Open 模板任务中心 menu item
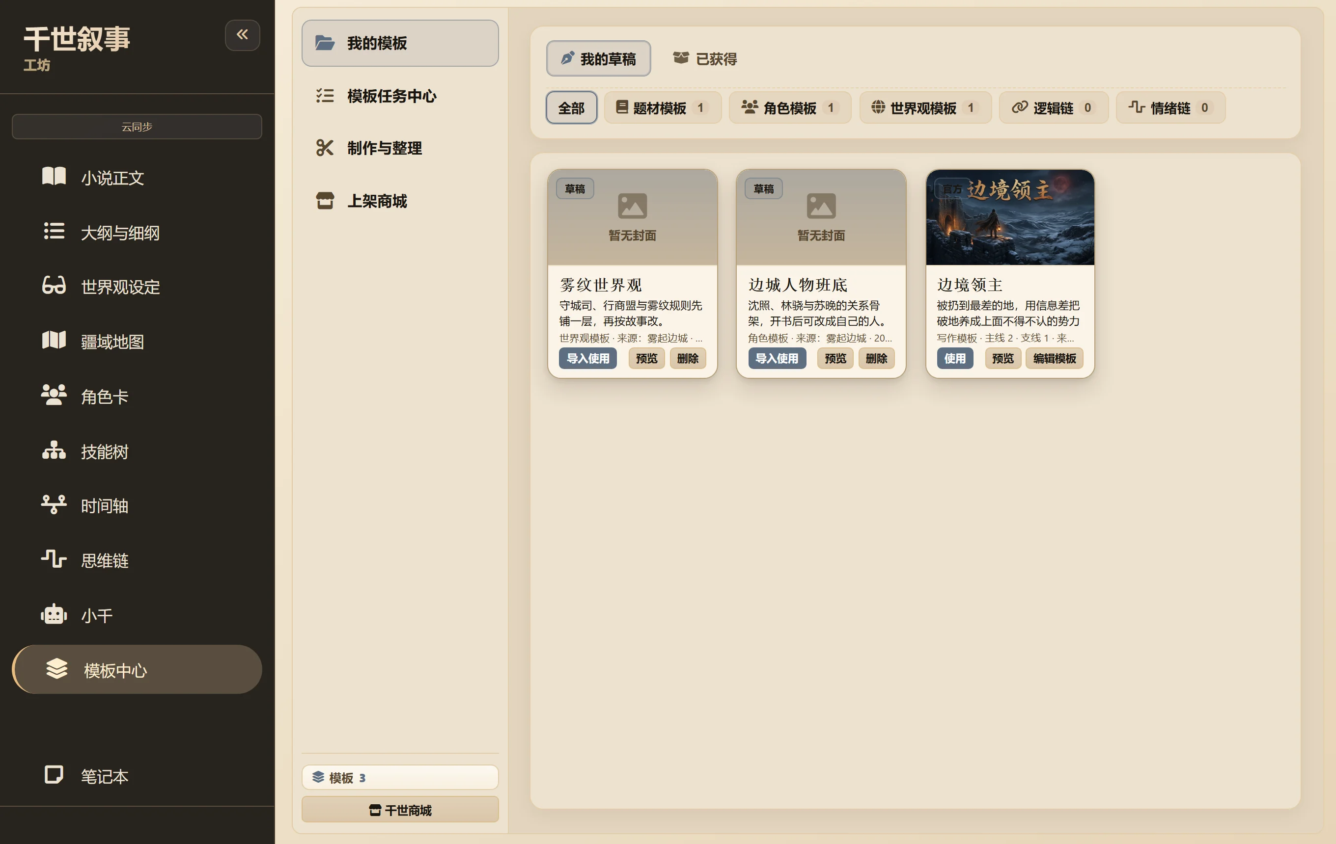Screen dimensions: 1336x844 pos(400,96)
